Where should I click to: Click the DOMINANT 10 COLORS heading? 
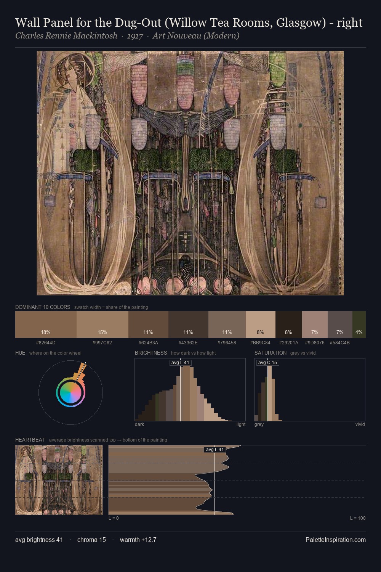[43, 307]
